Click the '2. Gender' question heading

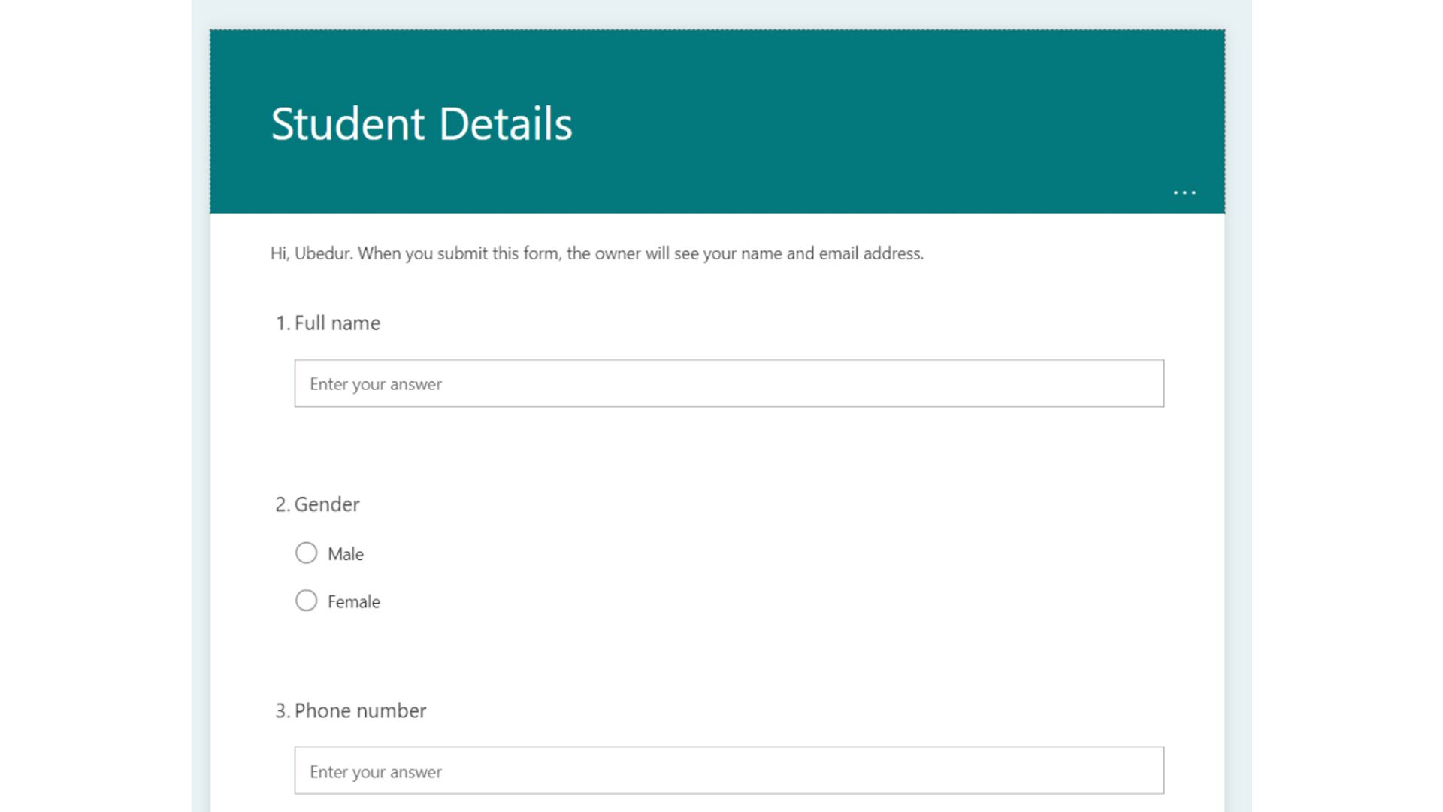[318, 504]
